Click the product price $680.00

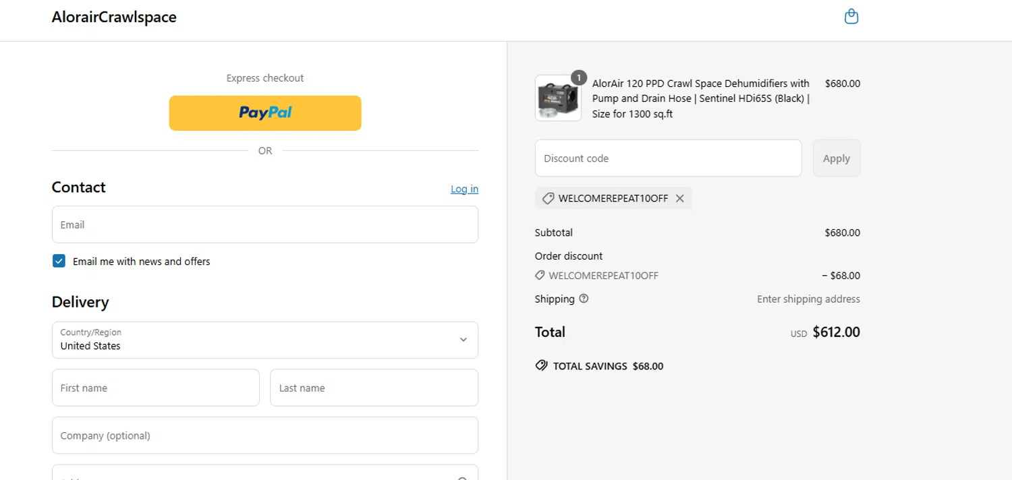(843, 84)
